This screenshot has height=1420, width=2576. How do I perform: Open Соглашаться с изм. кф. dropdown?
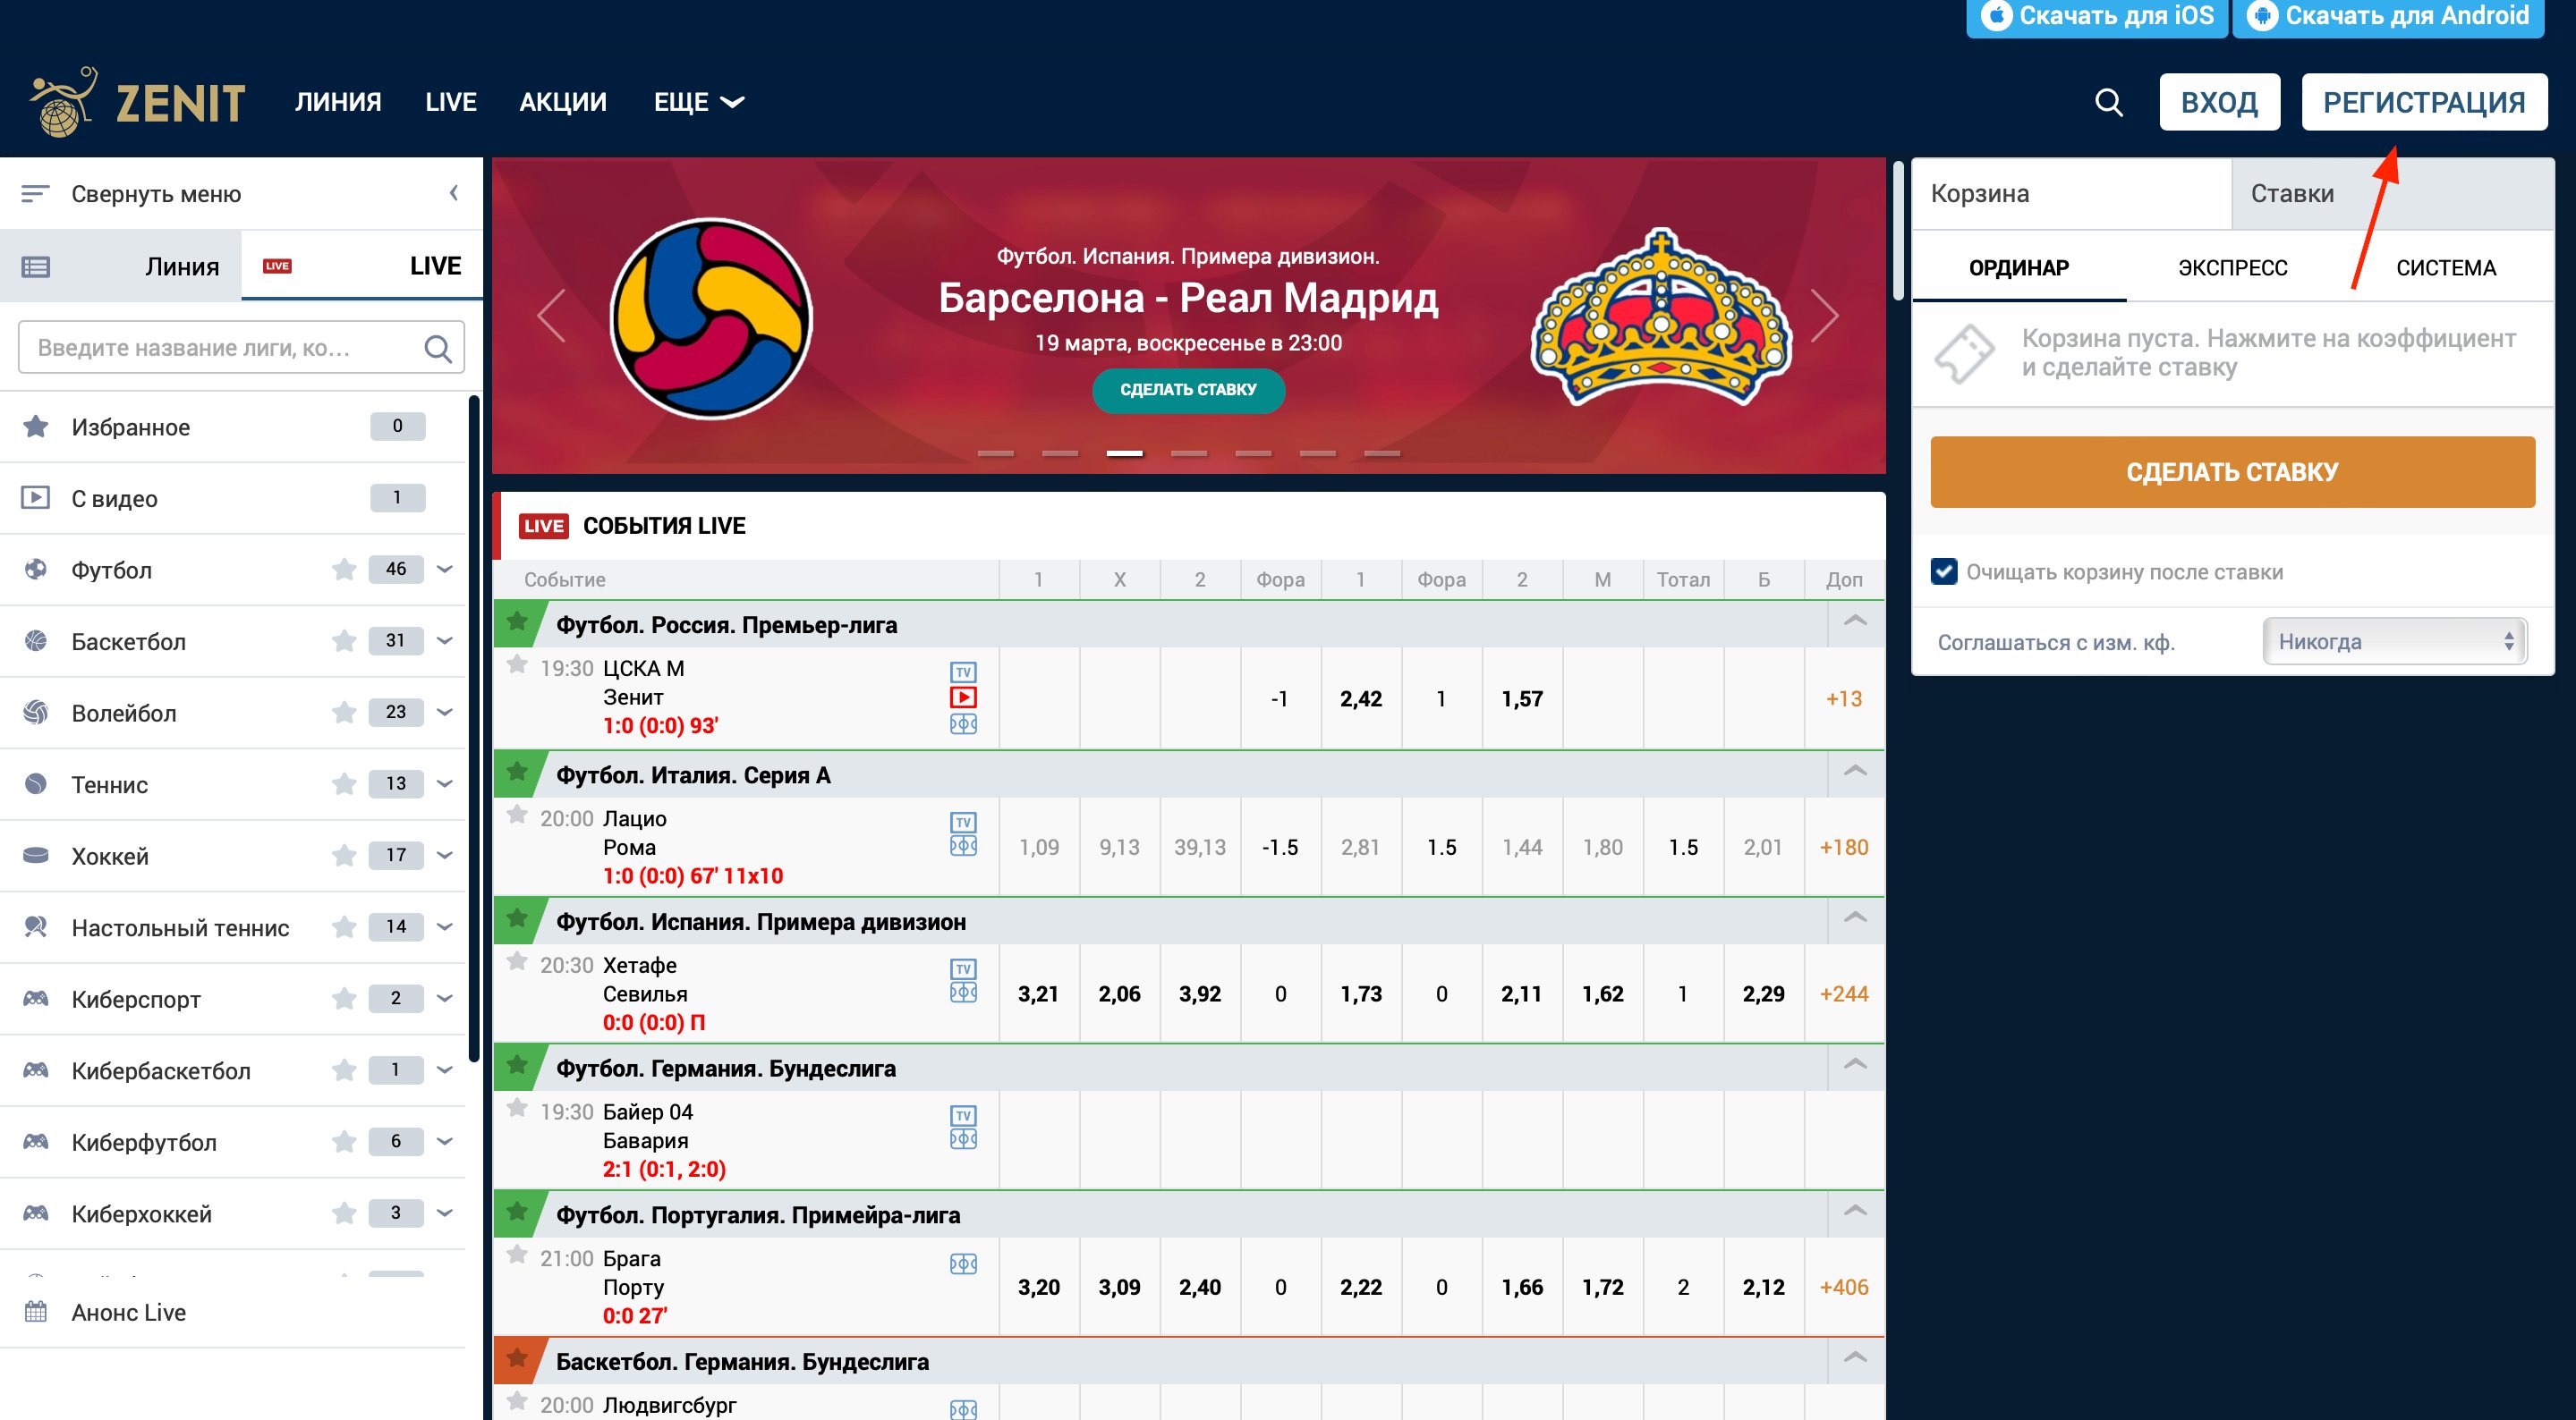click(2394, 641)
